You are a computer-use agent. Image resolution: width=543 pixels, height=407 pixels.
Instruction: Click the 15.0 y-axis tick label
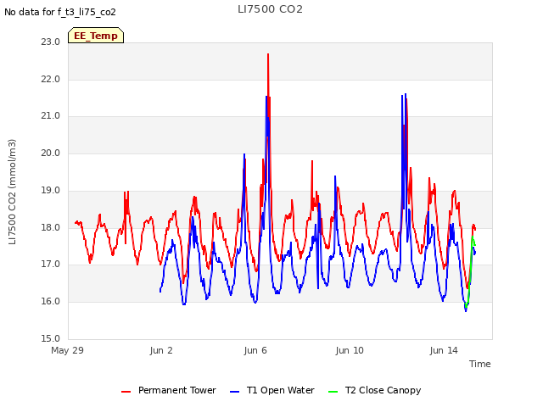pyautogui.click(x=51, y=338)
